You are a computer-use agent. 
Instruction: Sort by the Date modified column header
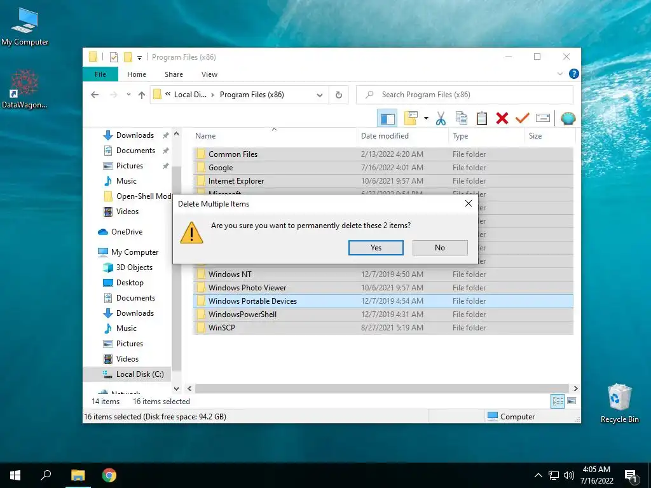tap(402, 136)
